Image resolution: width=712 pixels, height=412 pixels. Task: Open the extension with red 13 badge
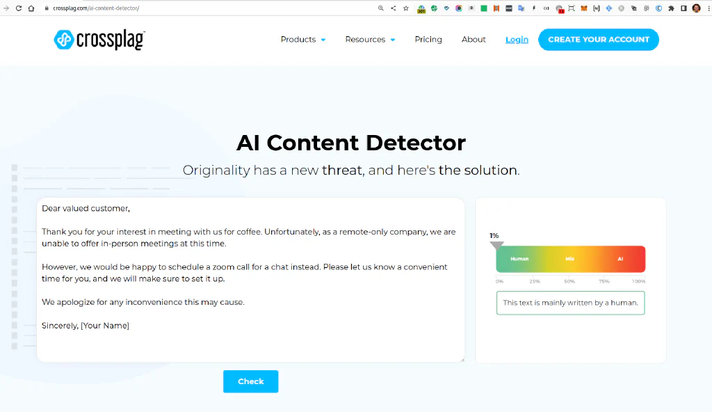click(x=560, y=8)
